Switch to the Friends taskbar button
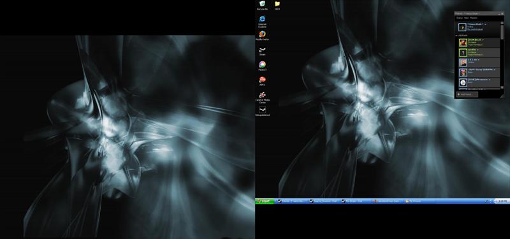Image resolution: width=510 pixels, height=239 pixels. (x=293, y=201)
